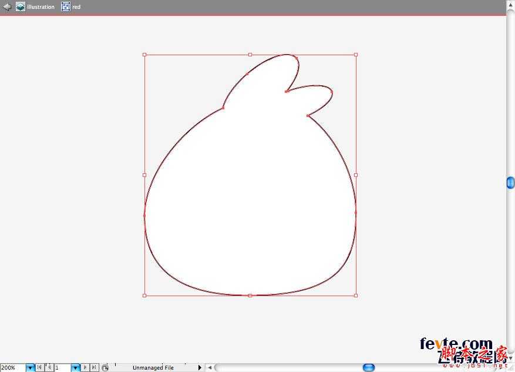Select the anchor point between the two feathers
The height and width of the screenshot is (372, 515).
click(286, 91)
